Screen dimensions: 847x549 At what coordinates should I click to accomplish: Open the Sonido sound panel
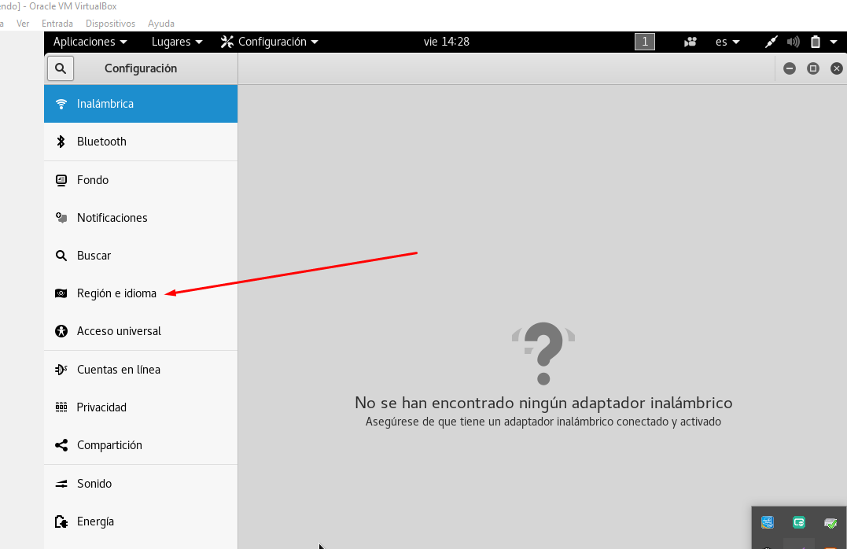(x=141, y=484)
